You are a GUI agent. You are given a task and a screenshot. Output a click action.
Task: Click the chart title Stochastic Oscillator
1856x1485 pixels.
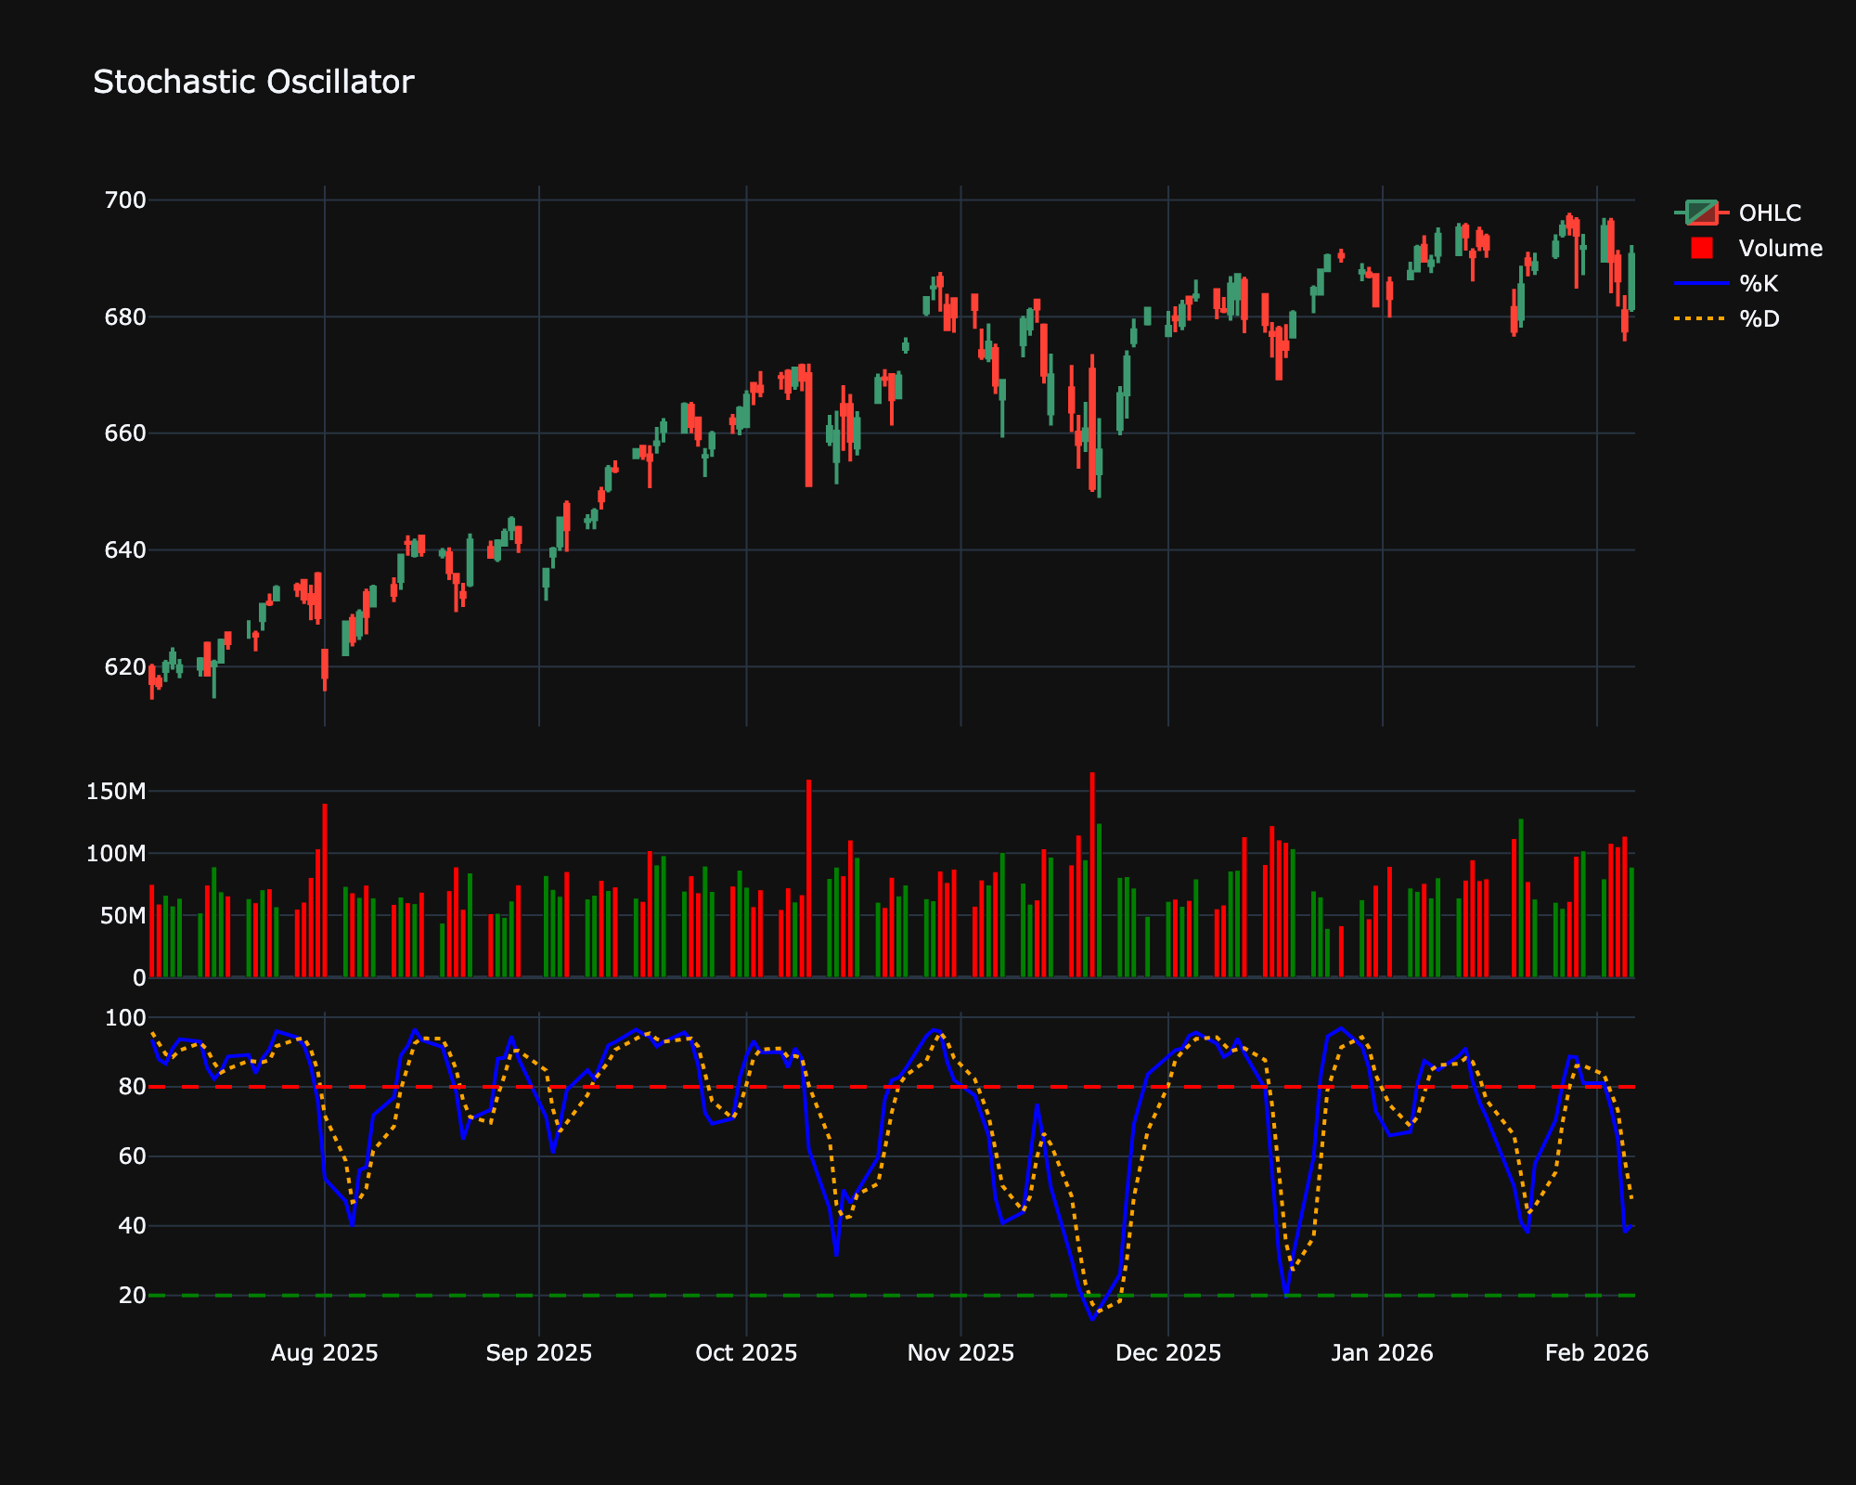pos(252,82)
